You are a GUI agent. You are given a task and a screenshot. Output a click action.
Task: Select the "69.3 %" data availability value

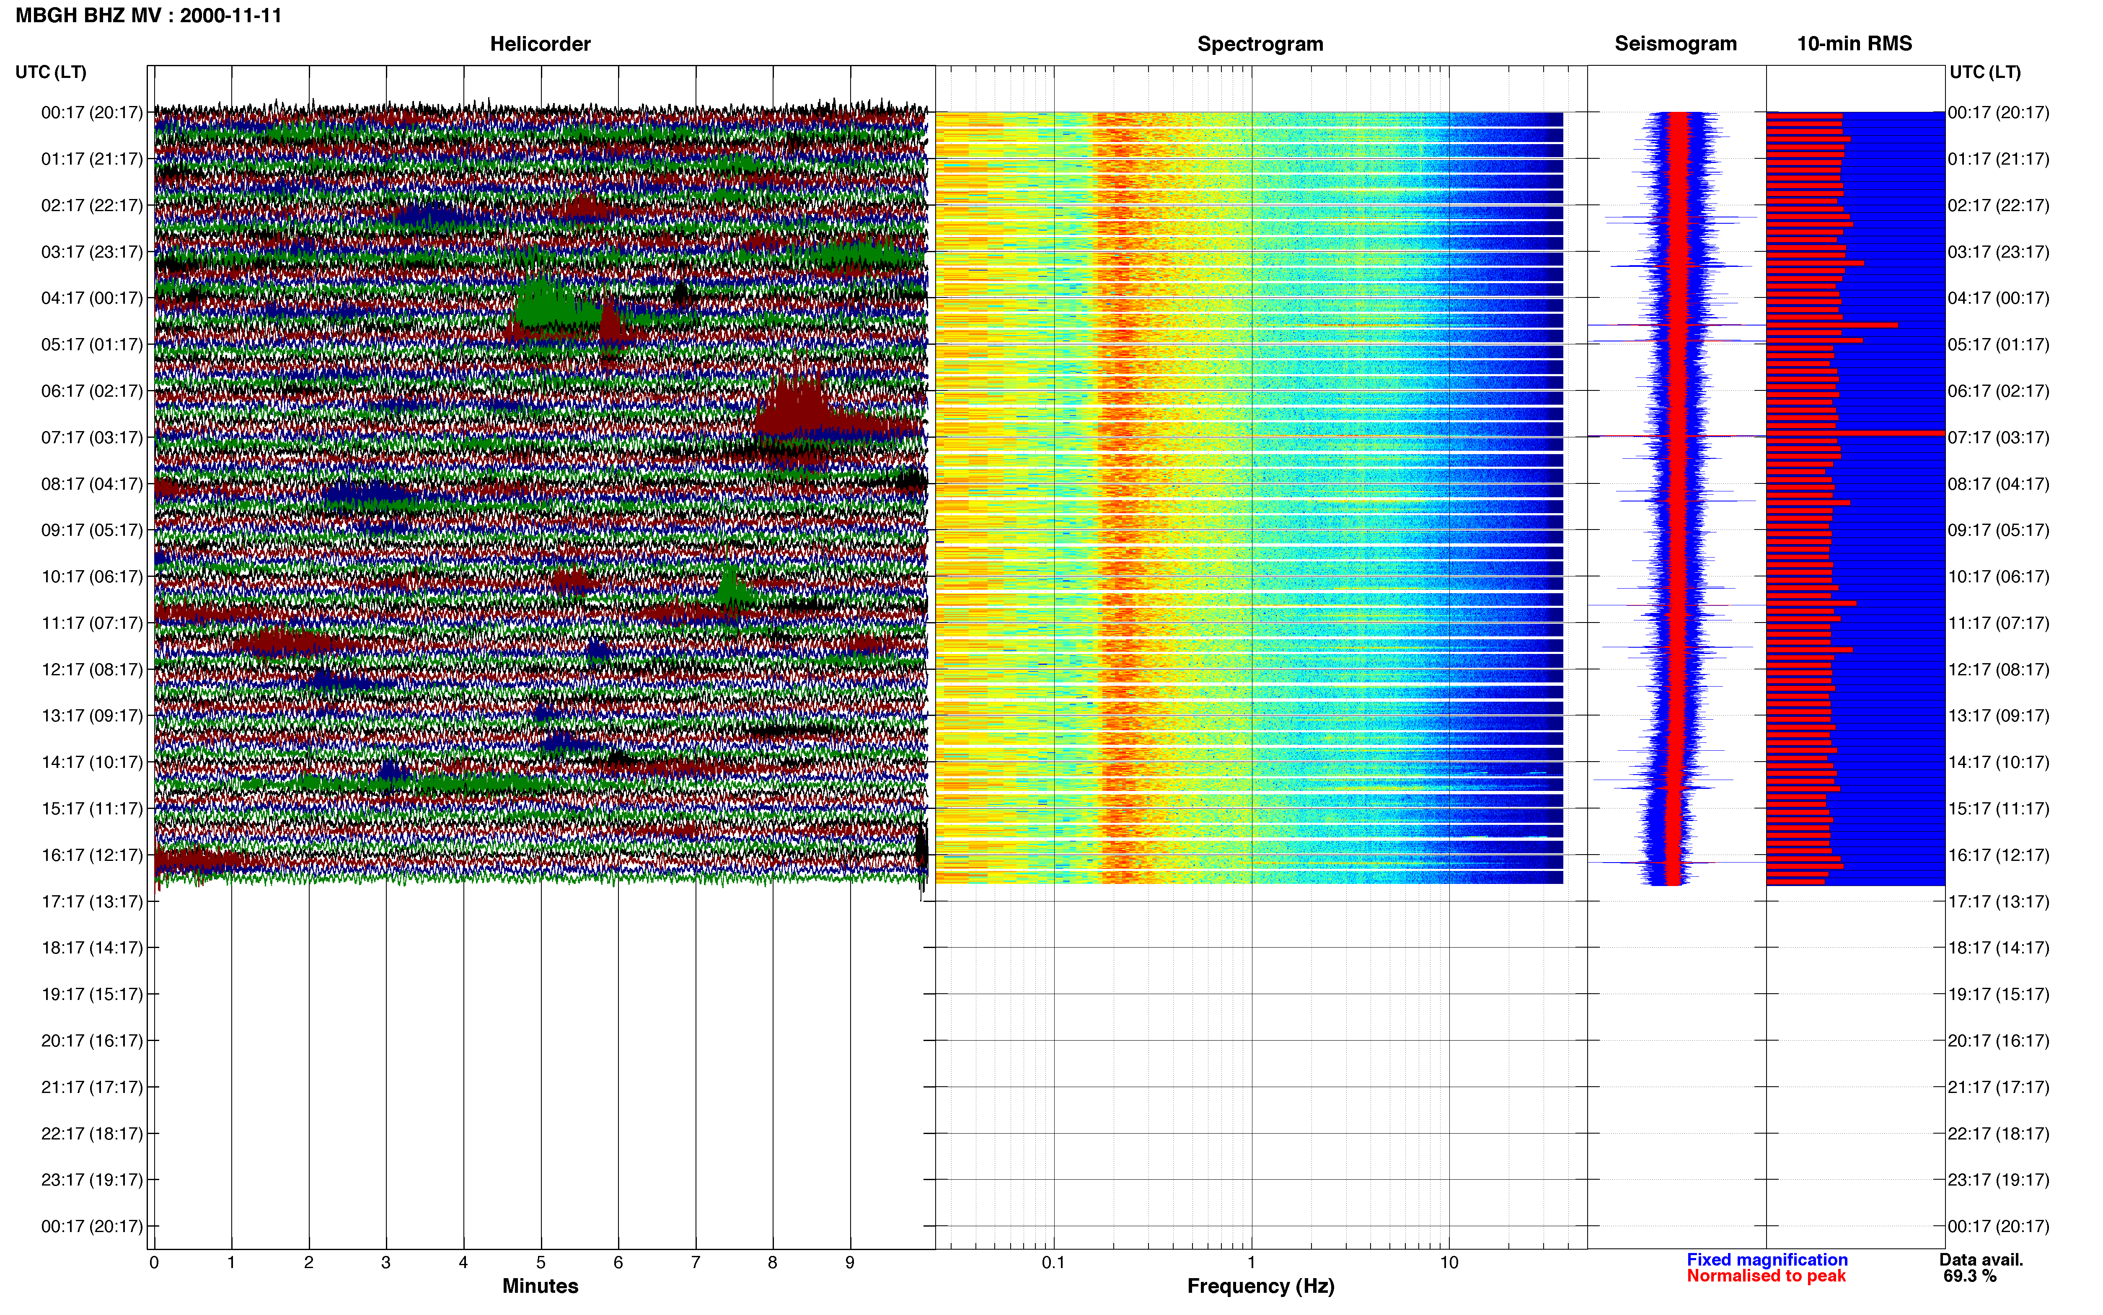point(1970,1276)
